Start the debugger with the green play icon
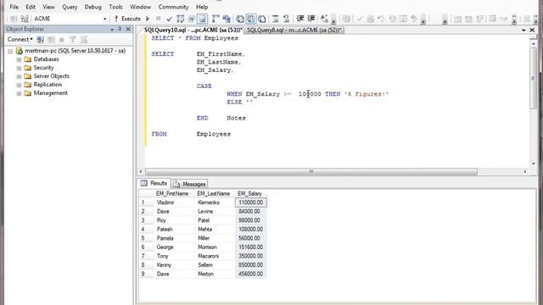The width and height of the screenshot is (543, 305). click(148, 19)
